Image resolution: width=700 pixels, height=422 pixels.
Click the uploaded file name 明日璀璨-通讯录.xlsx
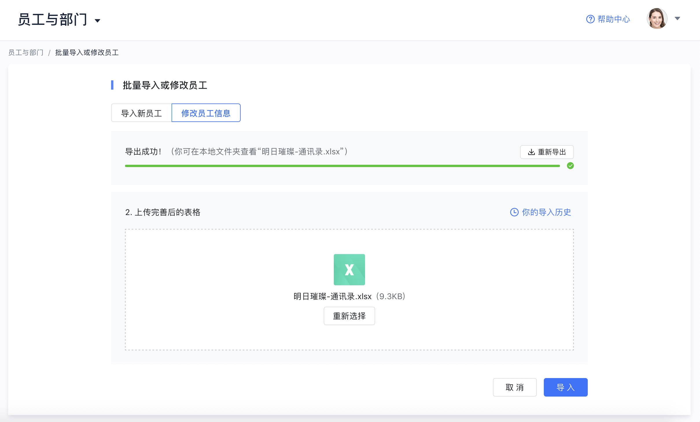pos(332,296)
